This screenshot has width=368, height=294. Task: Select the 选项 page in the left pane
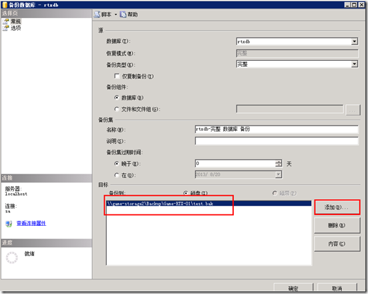click(16, 28)
